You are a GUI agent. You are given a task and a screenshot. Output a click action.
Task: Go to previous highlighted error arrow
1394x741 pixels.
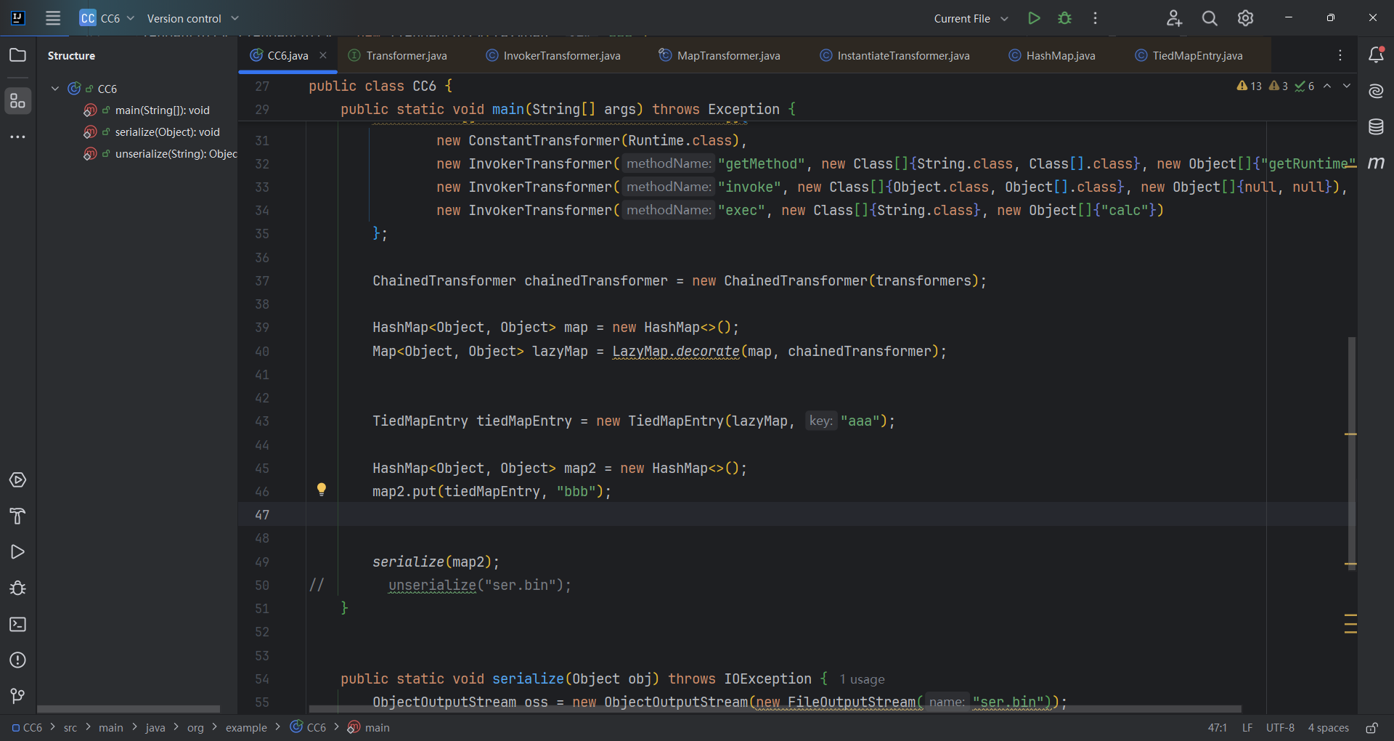tap(1327, 86)
